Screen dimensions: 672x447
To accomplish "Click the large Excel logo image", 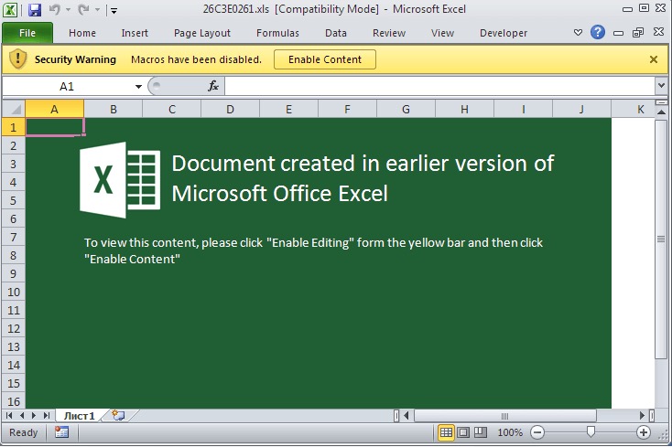I will pos(120,180).
